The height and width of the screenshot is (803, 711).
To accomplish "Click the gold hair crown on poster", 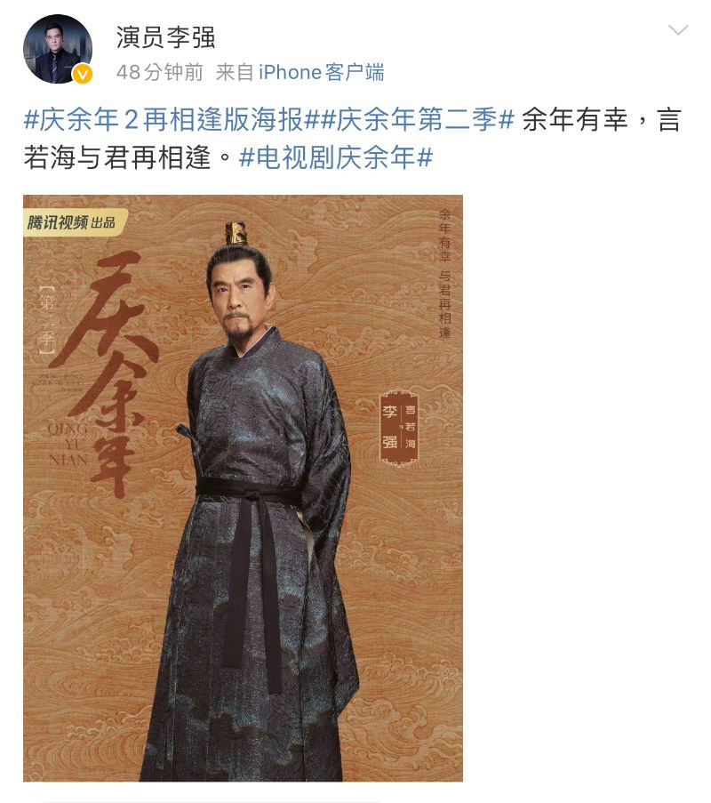I will [x=236, y=234].
